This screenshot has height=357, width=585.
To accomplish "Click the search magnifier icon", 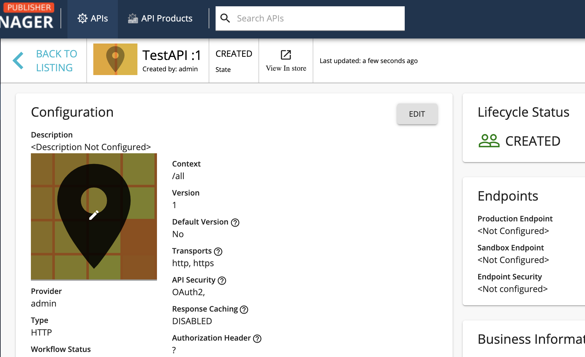I will pyautogui.click(x=225, y=18).
